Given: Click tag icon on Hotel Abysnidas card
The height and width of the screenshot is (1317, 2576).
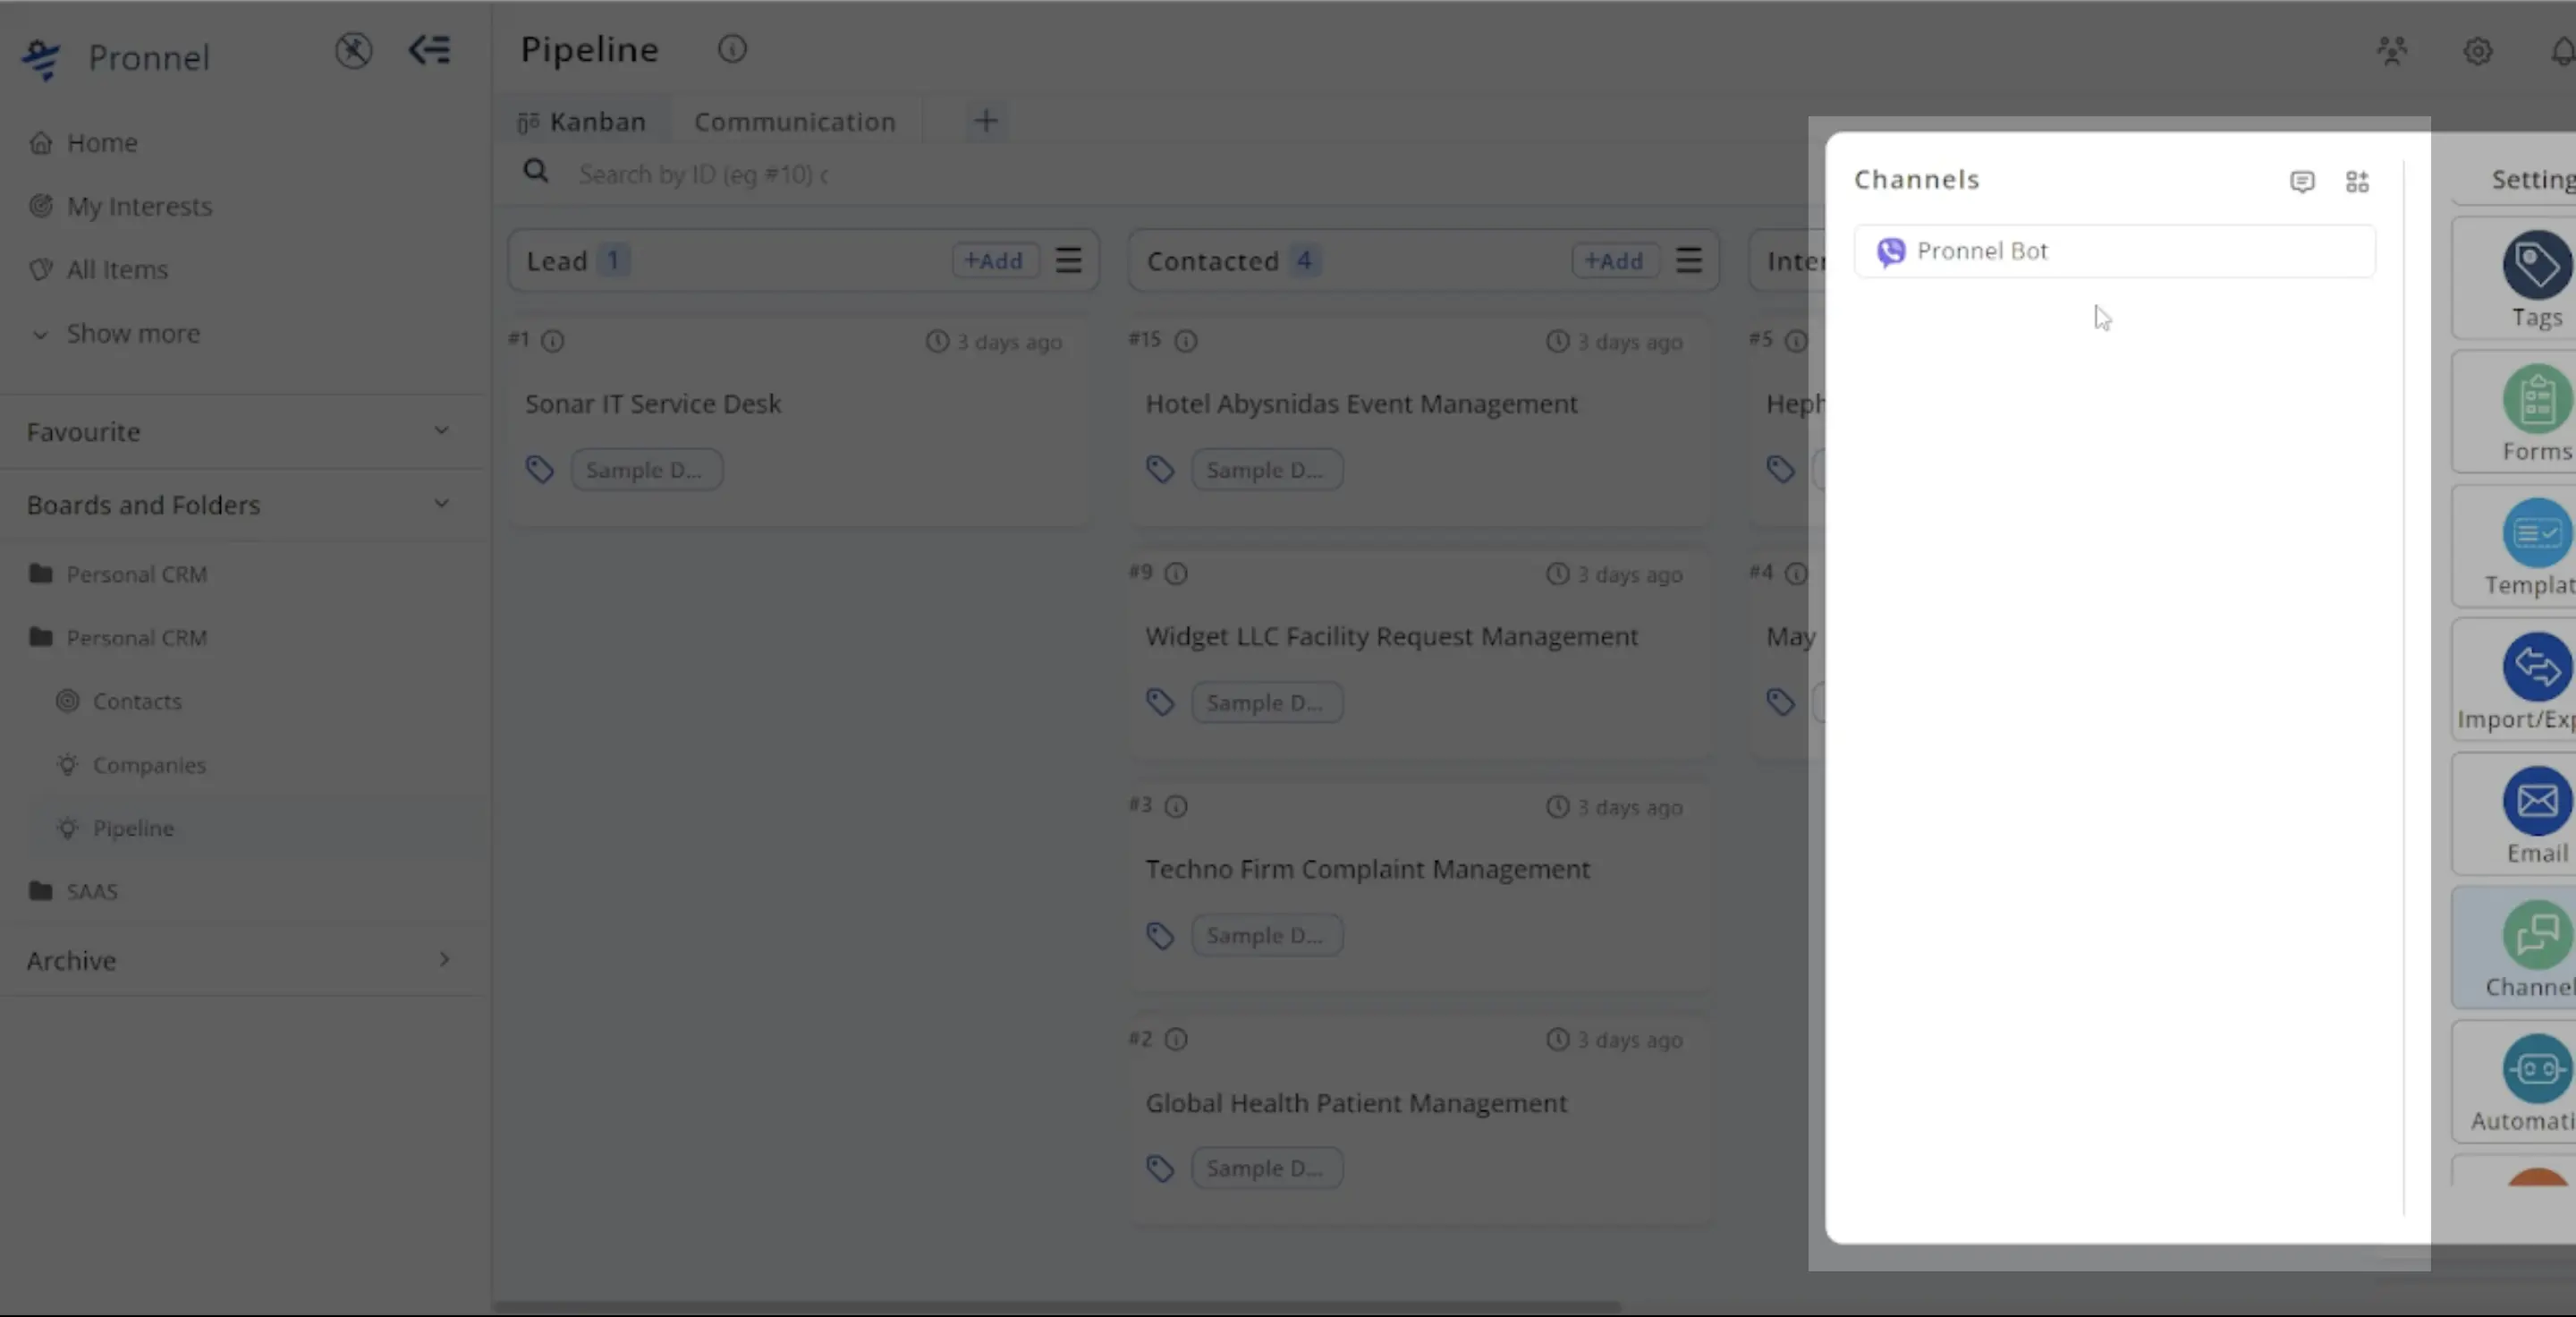Looking at the screenshot, I should point(1160,469).
